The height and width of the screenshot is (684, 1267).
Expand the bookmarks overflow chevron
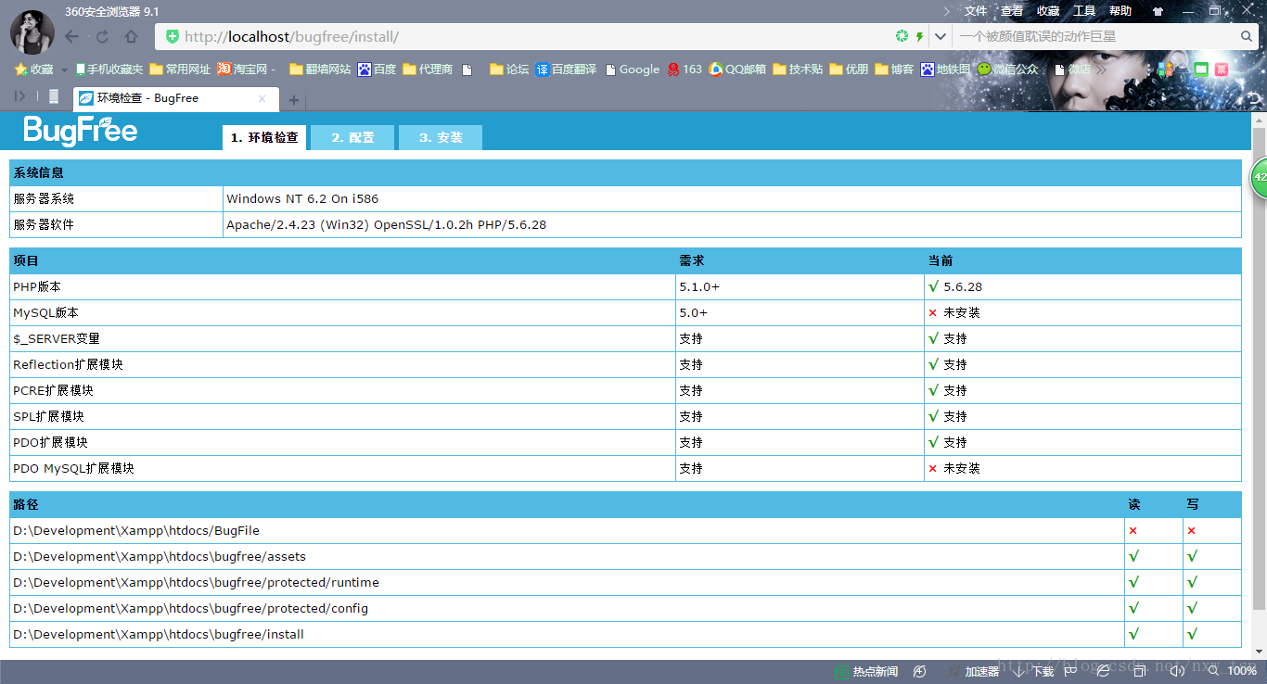point(1101,70)
